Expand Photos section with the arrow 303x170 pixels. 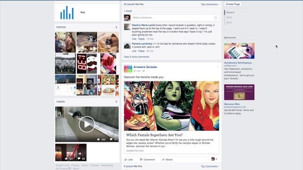(116, 27)
